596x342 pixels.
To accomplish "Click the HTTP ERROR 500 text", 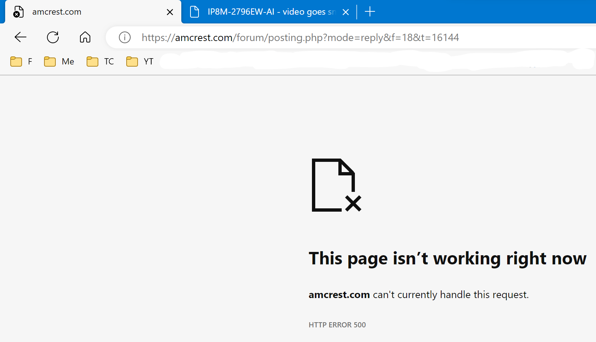I will [x=337, y=325].
